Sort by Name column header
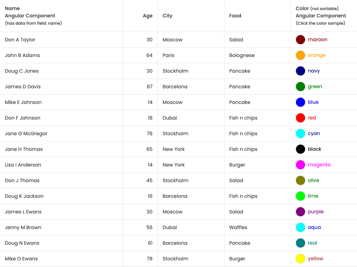Image resolution: width=357 pixels, height=267 pixels. coord(13,8)
